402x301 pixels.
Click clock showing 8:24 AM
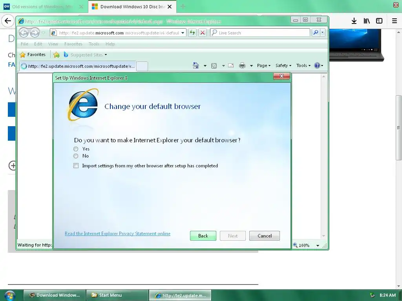coord(387,295)
